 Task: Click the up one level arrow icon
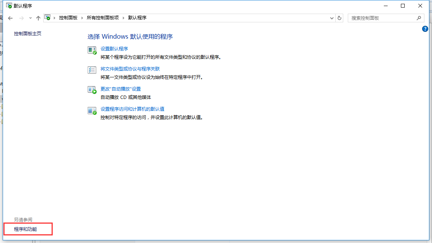tap(38, 17)
